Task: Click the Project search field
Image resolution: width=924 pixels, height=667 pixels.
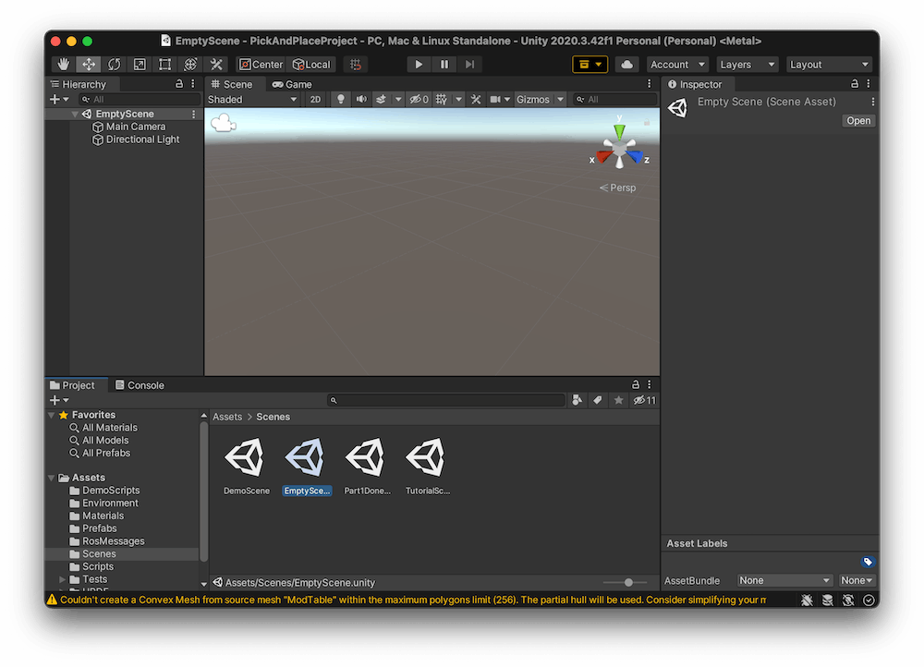Action: point(446,401)
